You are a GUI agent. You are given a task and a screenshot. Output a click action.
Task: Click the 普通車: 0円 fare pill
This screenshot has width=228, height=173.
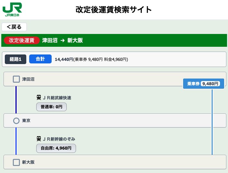click(52, 107)
